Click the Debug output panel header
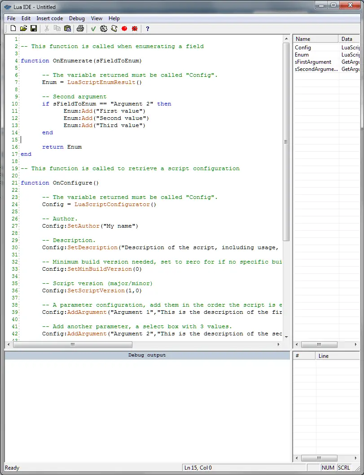The image size is (364, 475). 147,355
